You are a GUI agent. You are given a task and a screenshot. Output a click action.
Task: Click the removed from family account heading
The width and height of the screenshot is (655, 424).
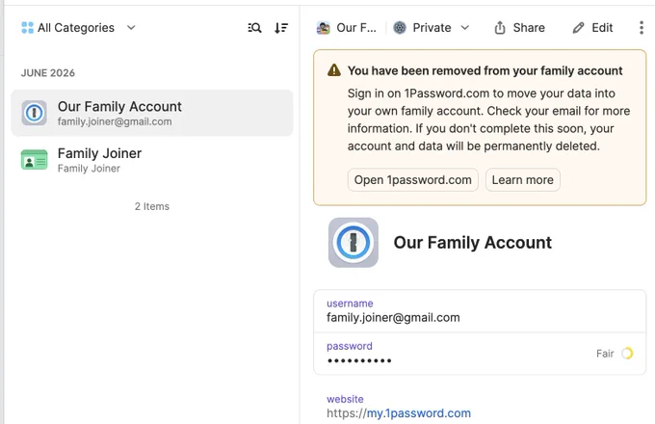(x=485, y=70)
